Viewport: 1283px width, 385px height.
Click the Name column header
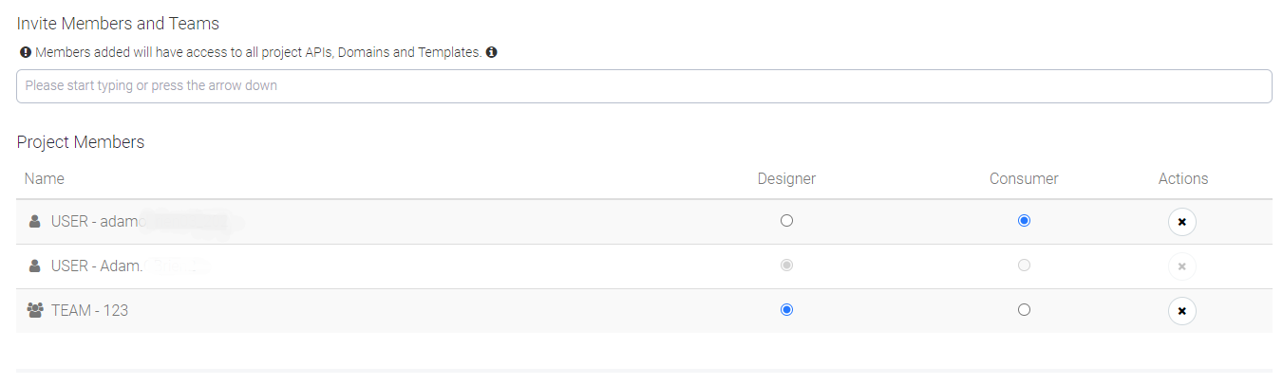pyautogui.click(x=45, y=178)
